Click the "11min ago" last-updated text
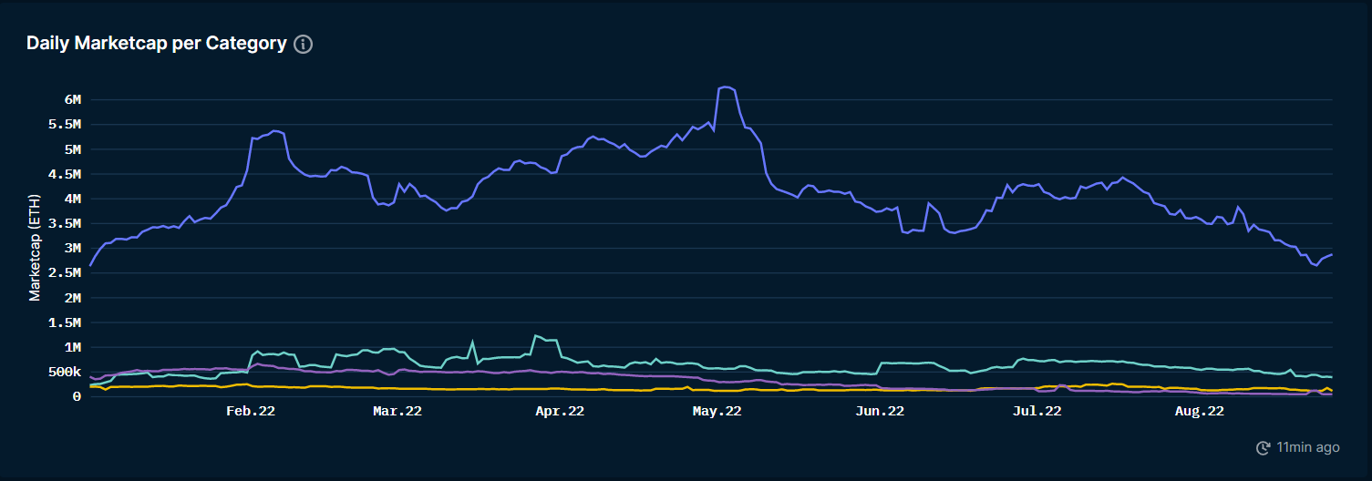Screen dimensions: 1372x481 pyautogui.click(x=1308, y=447)
